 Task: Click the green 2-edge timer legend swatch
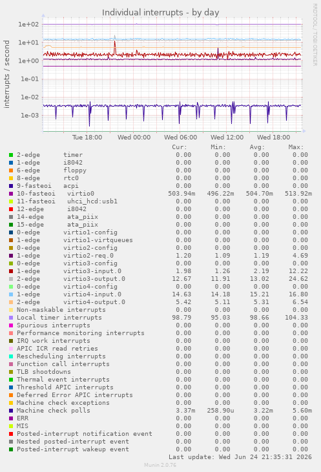pos(11,155)
